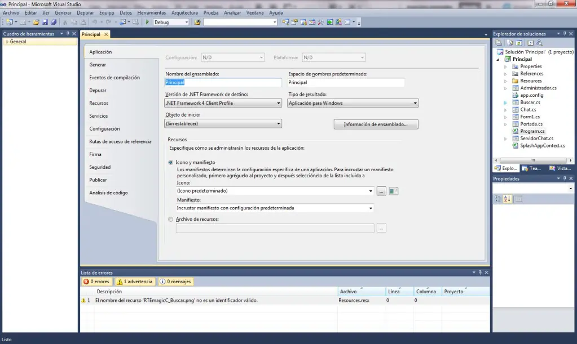This screenshot has width=577, height=344.
Task: Click the Redo arrow in the toolbar
Action: (108, 23)
